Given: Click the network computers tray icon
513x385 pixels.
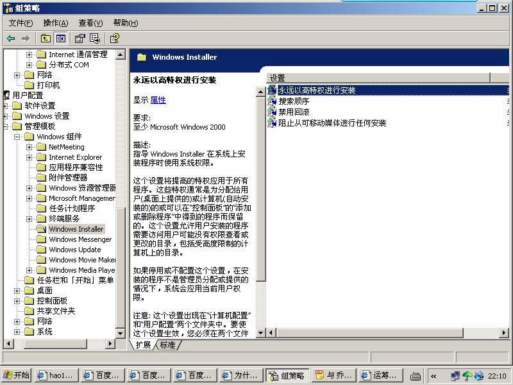Looking at the screenshot, I should (x=455, y=375).
